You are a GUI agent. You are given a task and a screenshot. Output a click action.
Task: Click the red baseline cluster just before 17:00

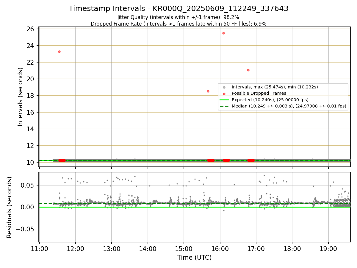[x=251, y=160]
